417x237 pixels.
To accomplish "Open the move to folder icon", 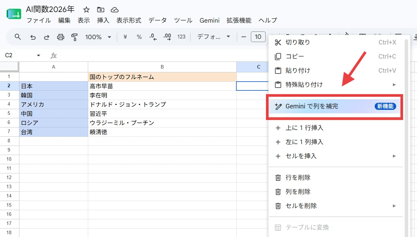I will (101, 10).
